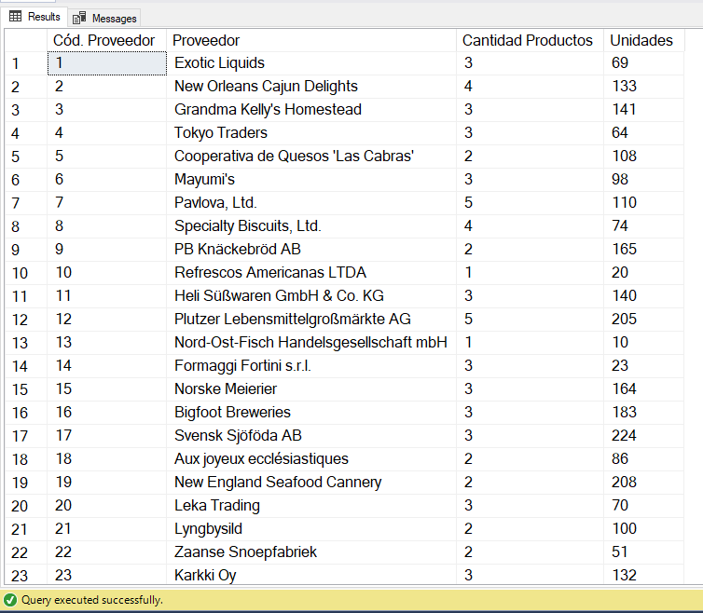
Task: Select the Zaanse Snoepfabriek cell
Action: point(311,552)
